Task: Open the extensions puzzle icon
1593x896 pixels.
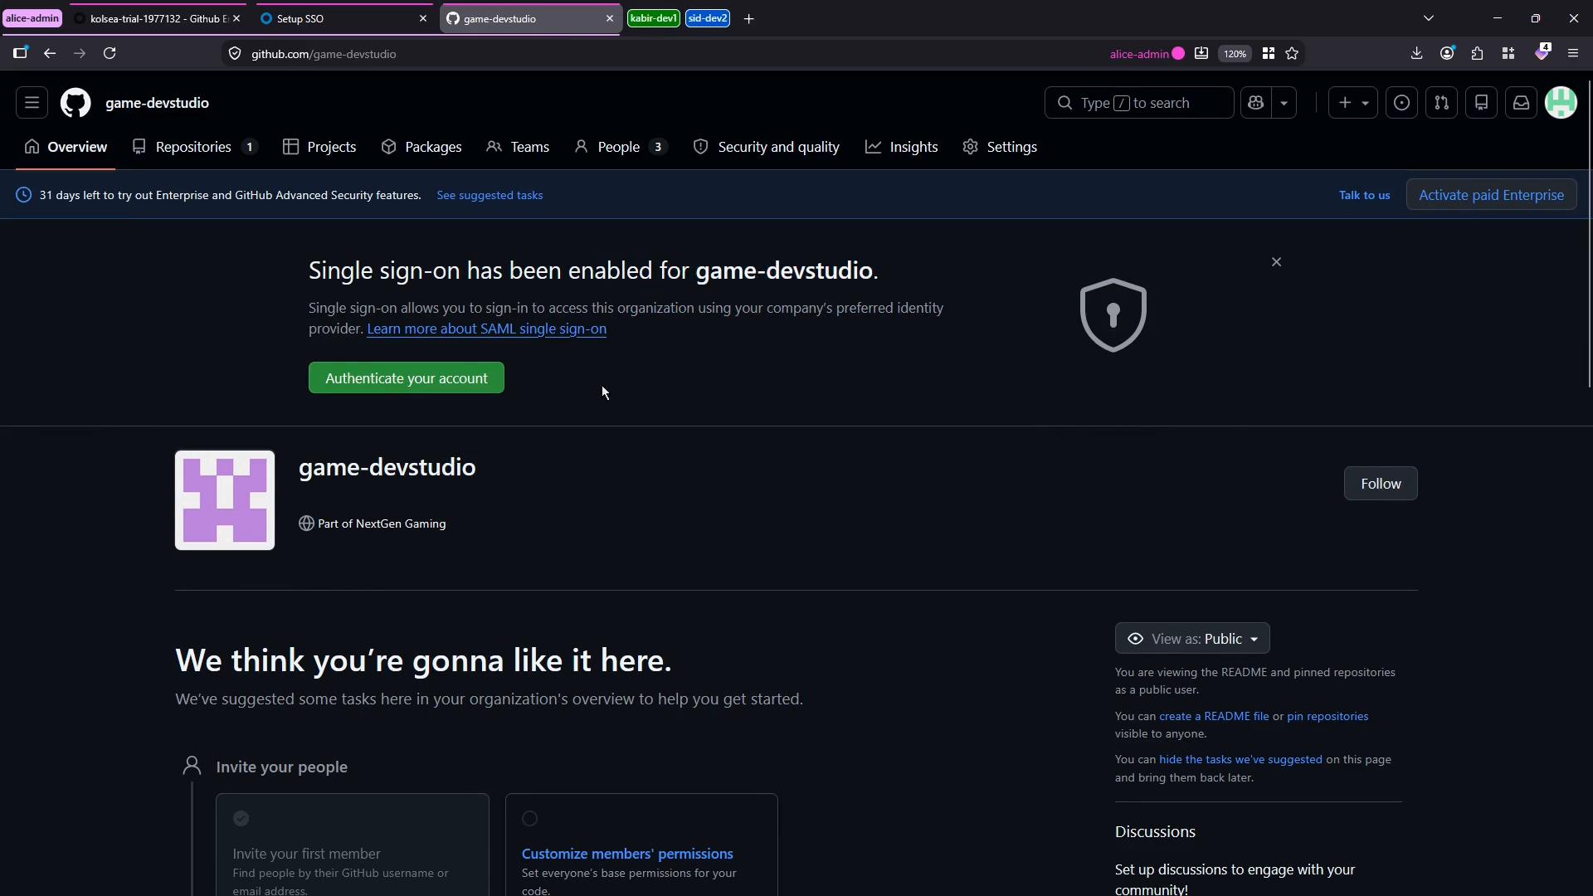Action: [1477, 54]
